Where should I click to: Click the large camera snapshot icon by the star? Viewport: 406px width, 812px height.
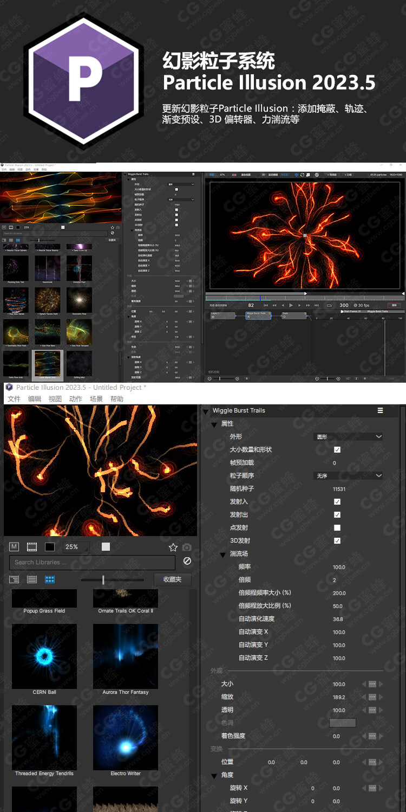(x=187, y=547)
